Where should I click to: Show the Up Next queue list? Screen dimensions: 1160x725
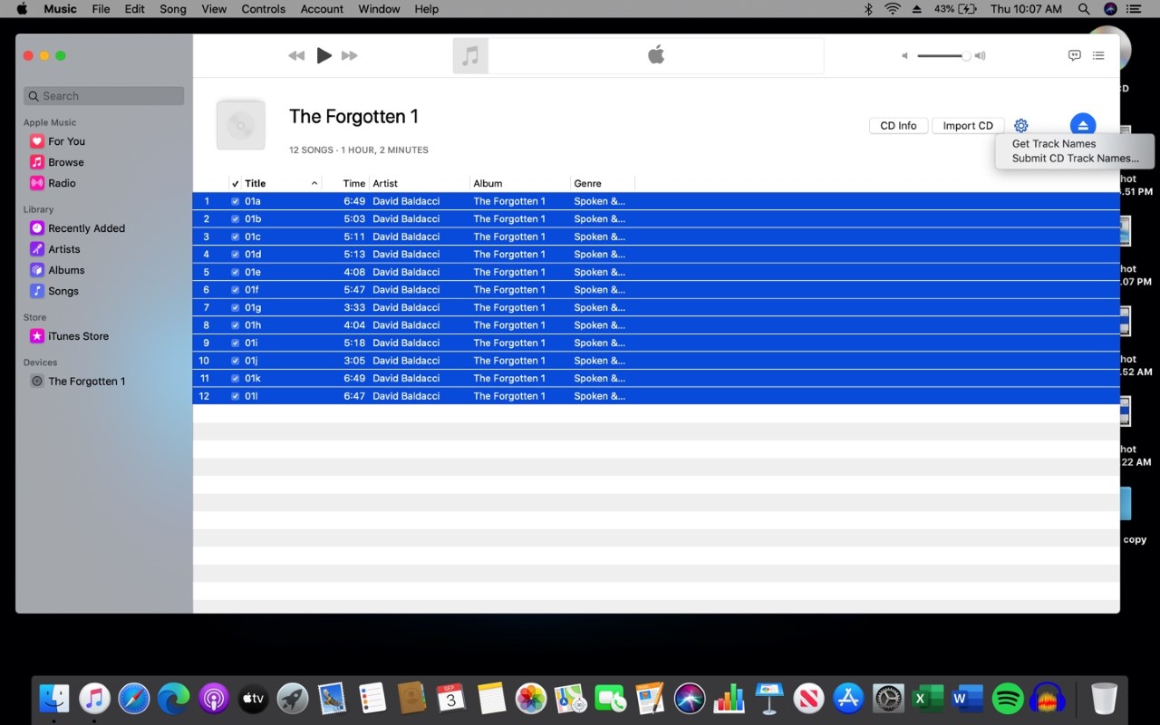1098,55
